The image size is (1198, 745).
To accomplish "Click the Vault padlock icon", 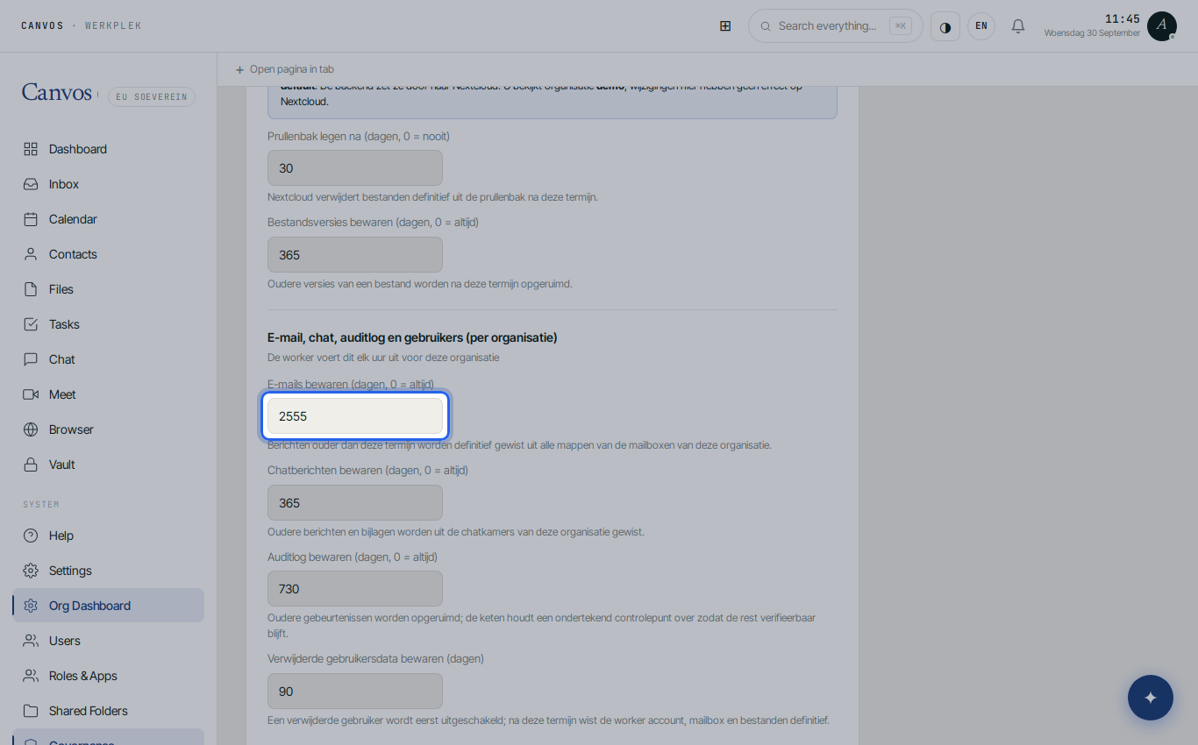I will [31, 465].
